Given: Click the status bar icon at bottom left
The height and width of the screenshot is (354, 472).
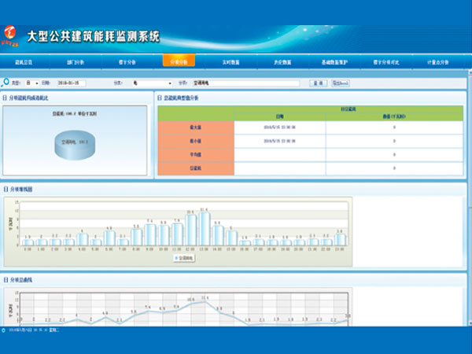Looking at the screenshot, I should point(4,330).
